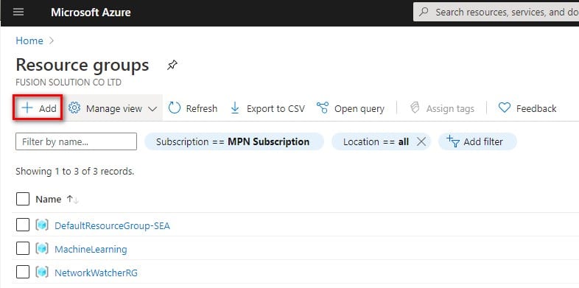Edit the Subscription == MPN Subscription filter
This screenshot has width=579, height=288.
pyautogui.click(x=234, y=141)
